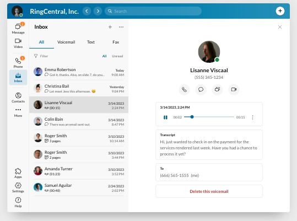Switch to the Voicemail tab
Viewport: 297px width, 221px height.
pyautogui.click(x=66, y=42)
